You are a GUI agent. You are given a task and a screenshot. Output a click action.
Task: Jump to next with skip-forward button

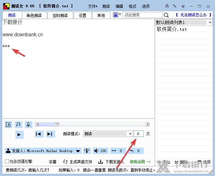tap(50, 134)
